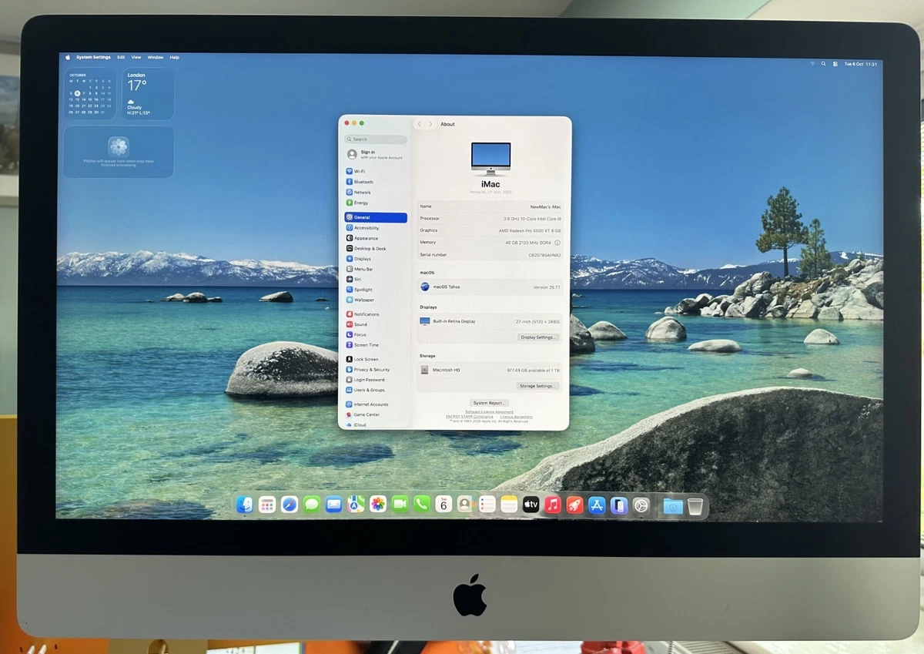The height and width of the screenshot is (654, 924).
Task: Open the System Settings menu in menu bar
Action: tap(93, 57)
